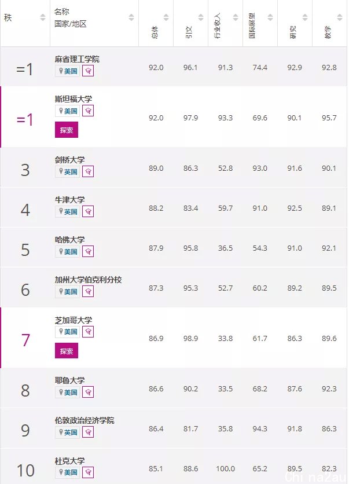Click graduation cap icon for 加州大学伯克利分校
The height and width of the screenshot is (484, 349).
coord(88,291)
